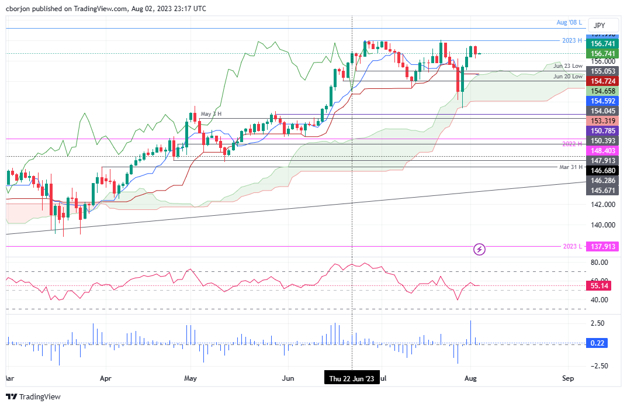Click the May 2 H level label
627x407 pixels.
[212, 114]
